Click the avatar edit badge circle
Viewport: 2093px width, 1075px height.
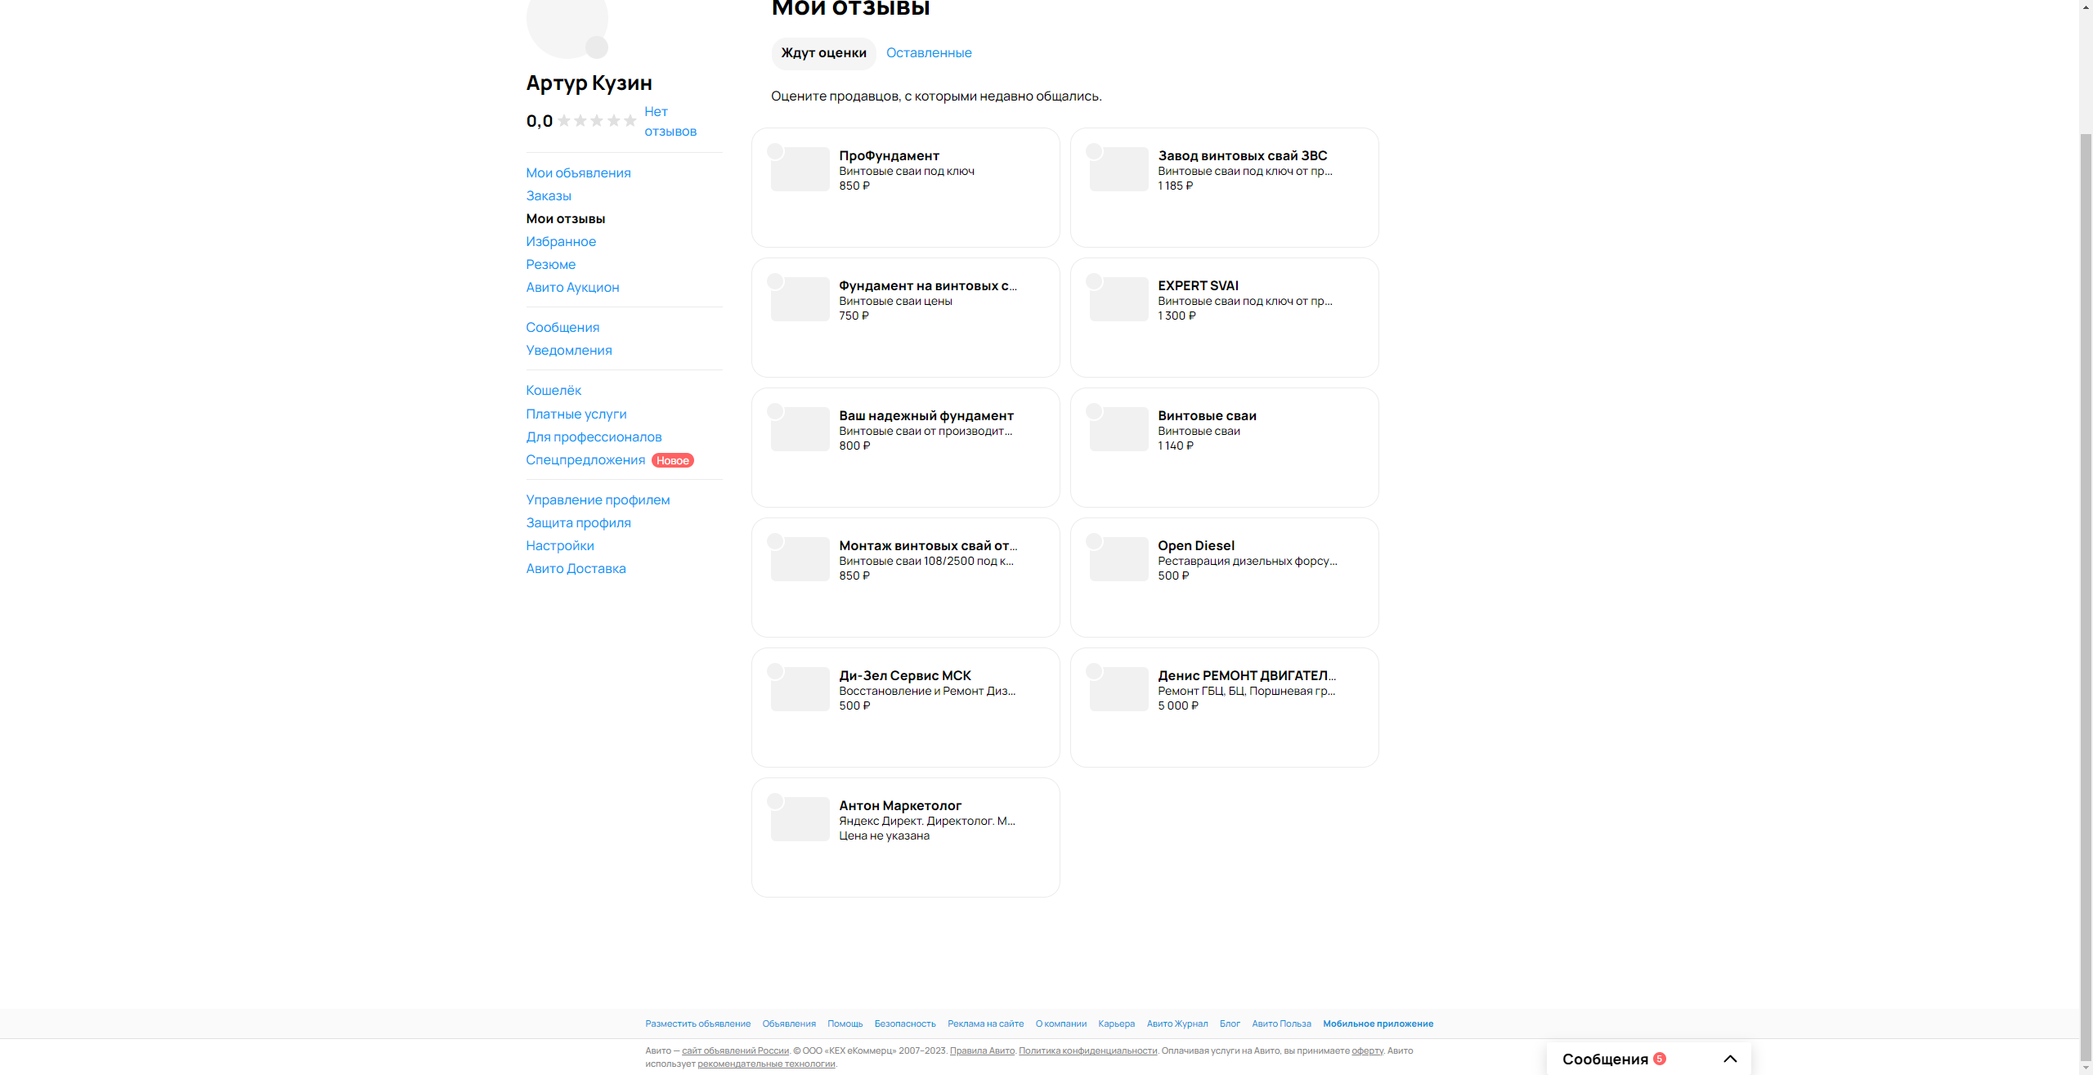pyautogui.click(x=597, y=47)
